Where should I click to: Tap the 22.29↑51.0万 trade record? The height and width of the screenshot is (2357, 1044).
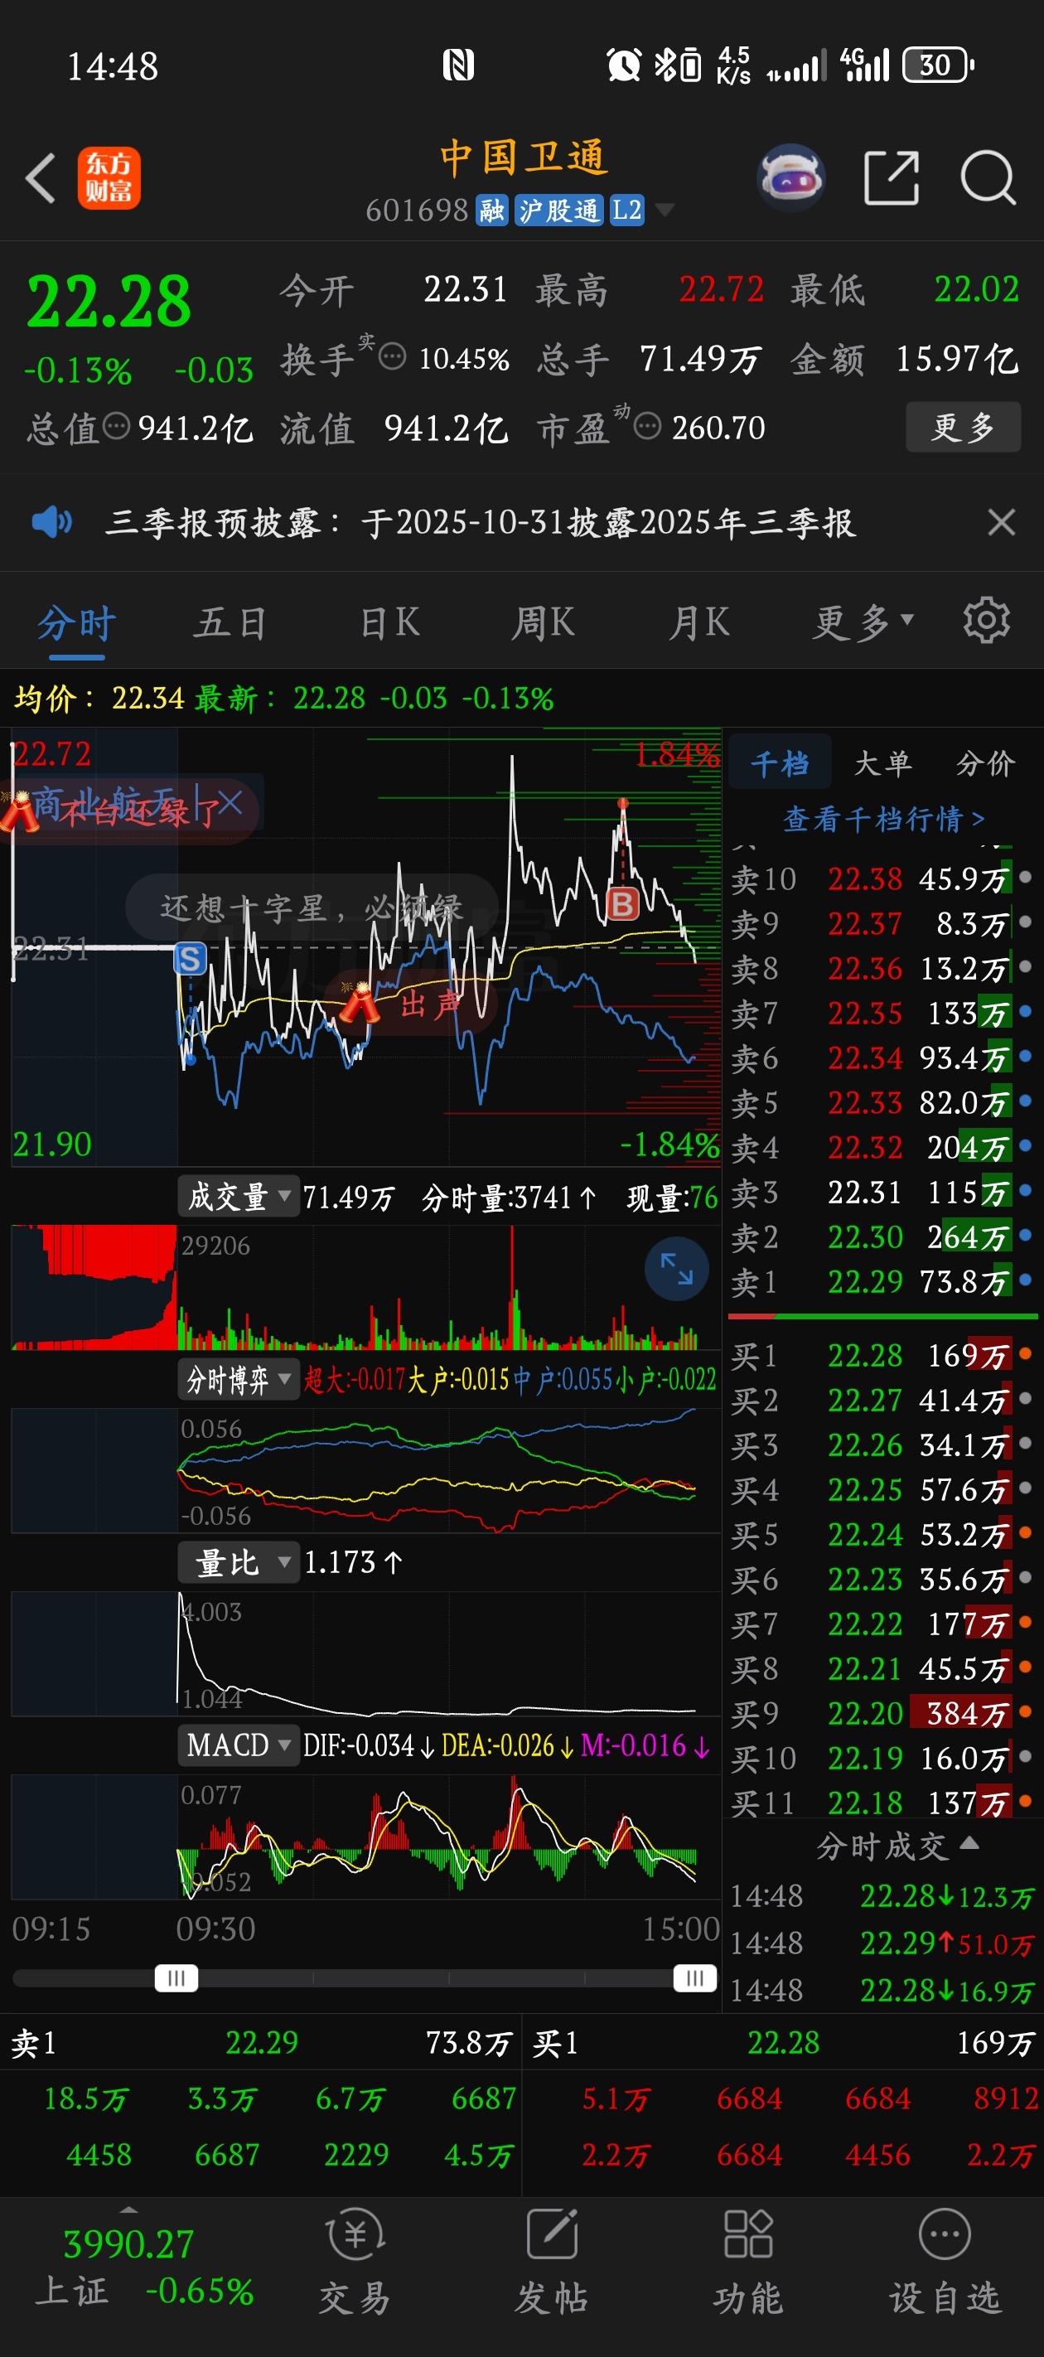click(x=882, y=1943)
